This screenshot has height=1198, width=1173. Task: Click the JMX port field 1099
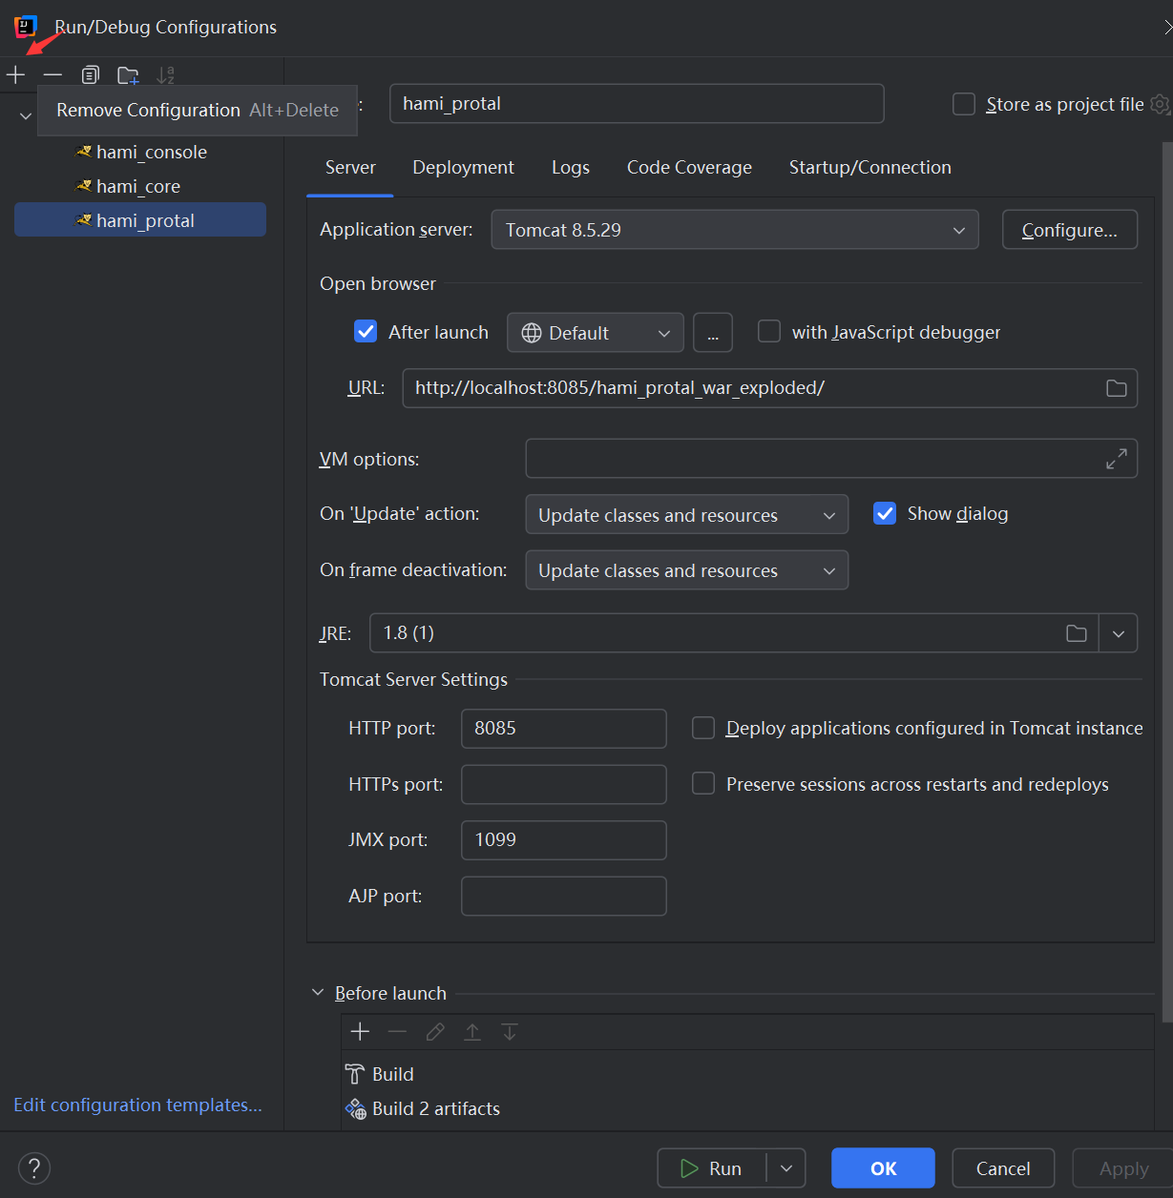pyautogui.click(x=564, y=840)
